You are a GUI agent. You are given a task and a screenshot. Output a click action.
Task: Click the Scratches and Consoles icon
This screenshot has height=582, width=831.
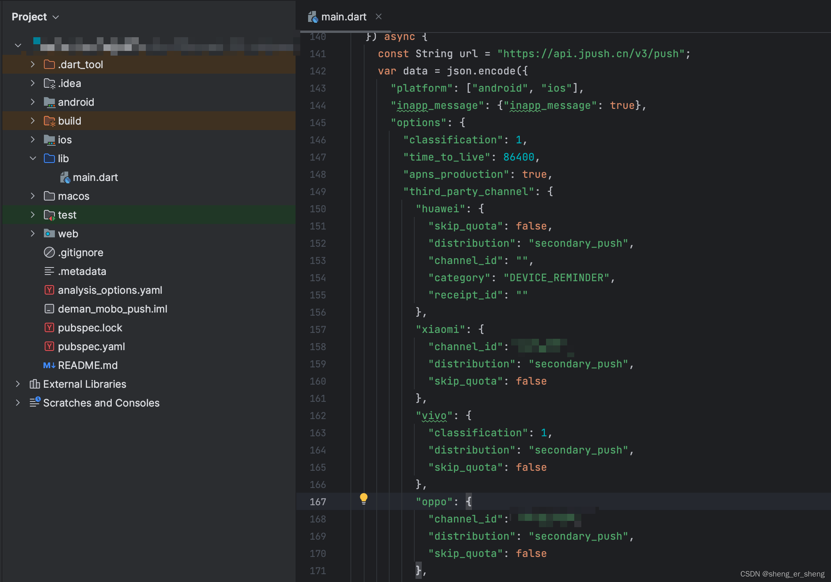(34, 402)
